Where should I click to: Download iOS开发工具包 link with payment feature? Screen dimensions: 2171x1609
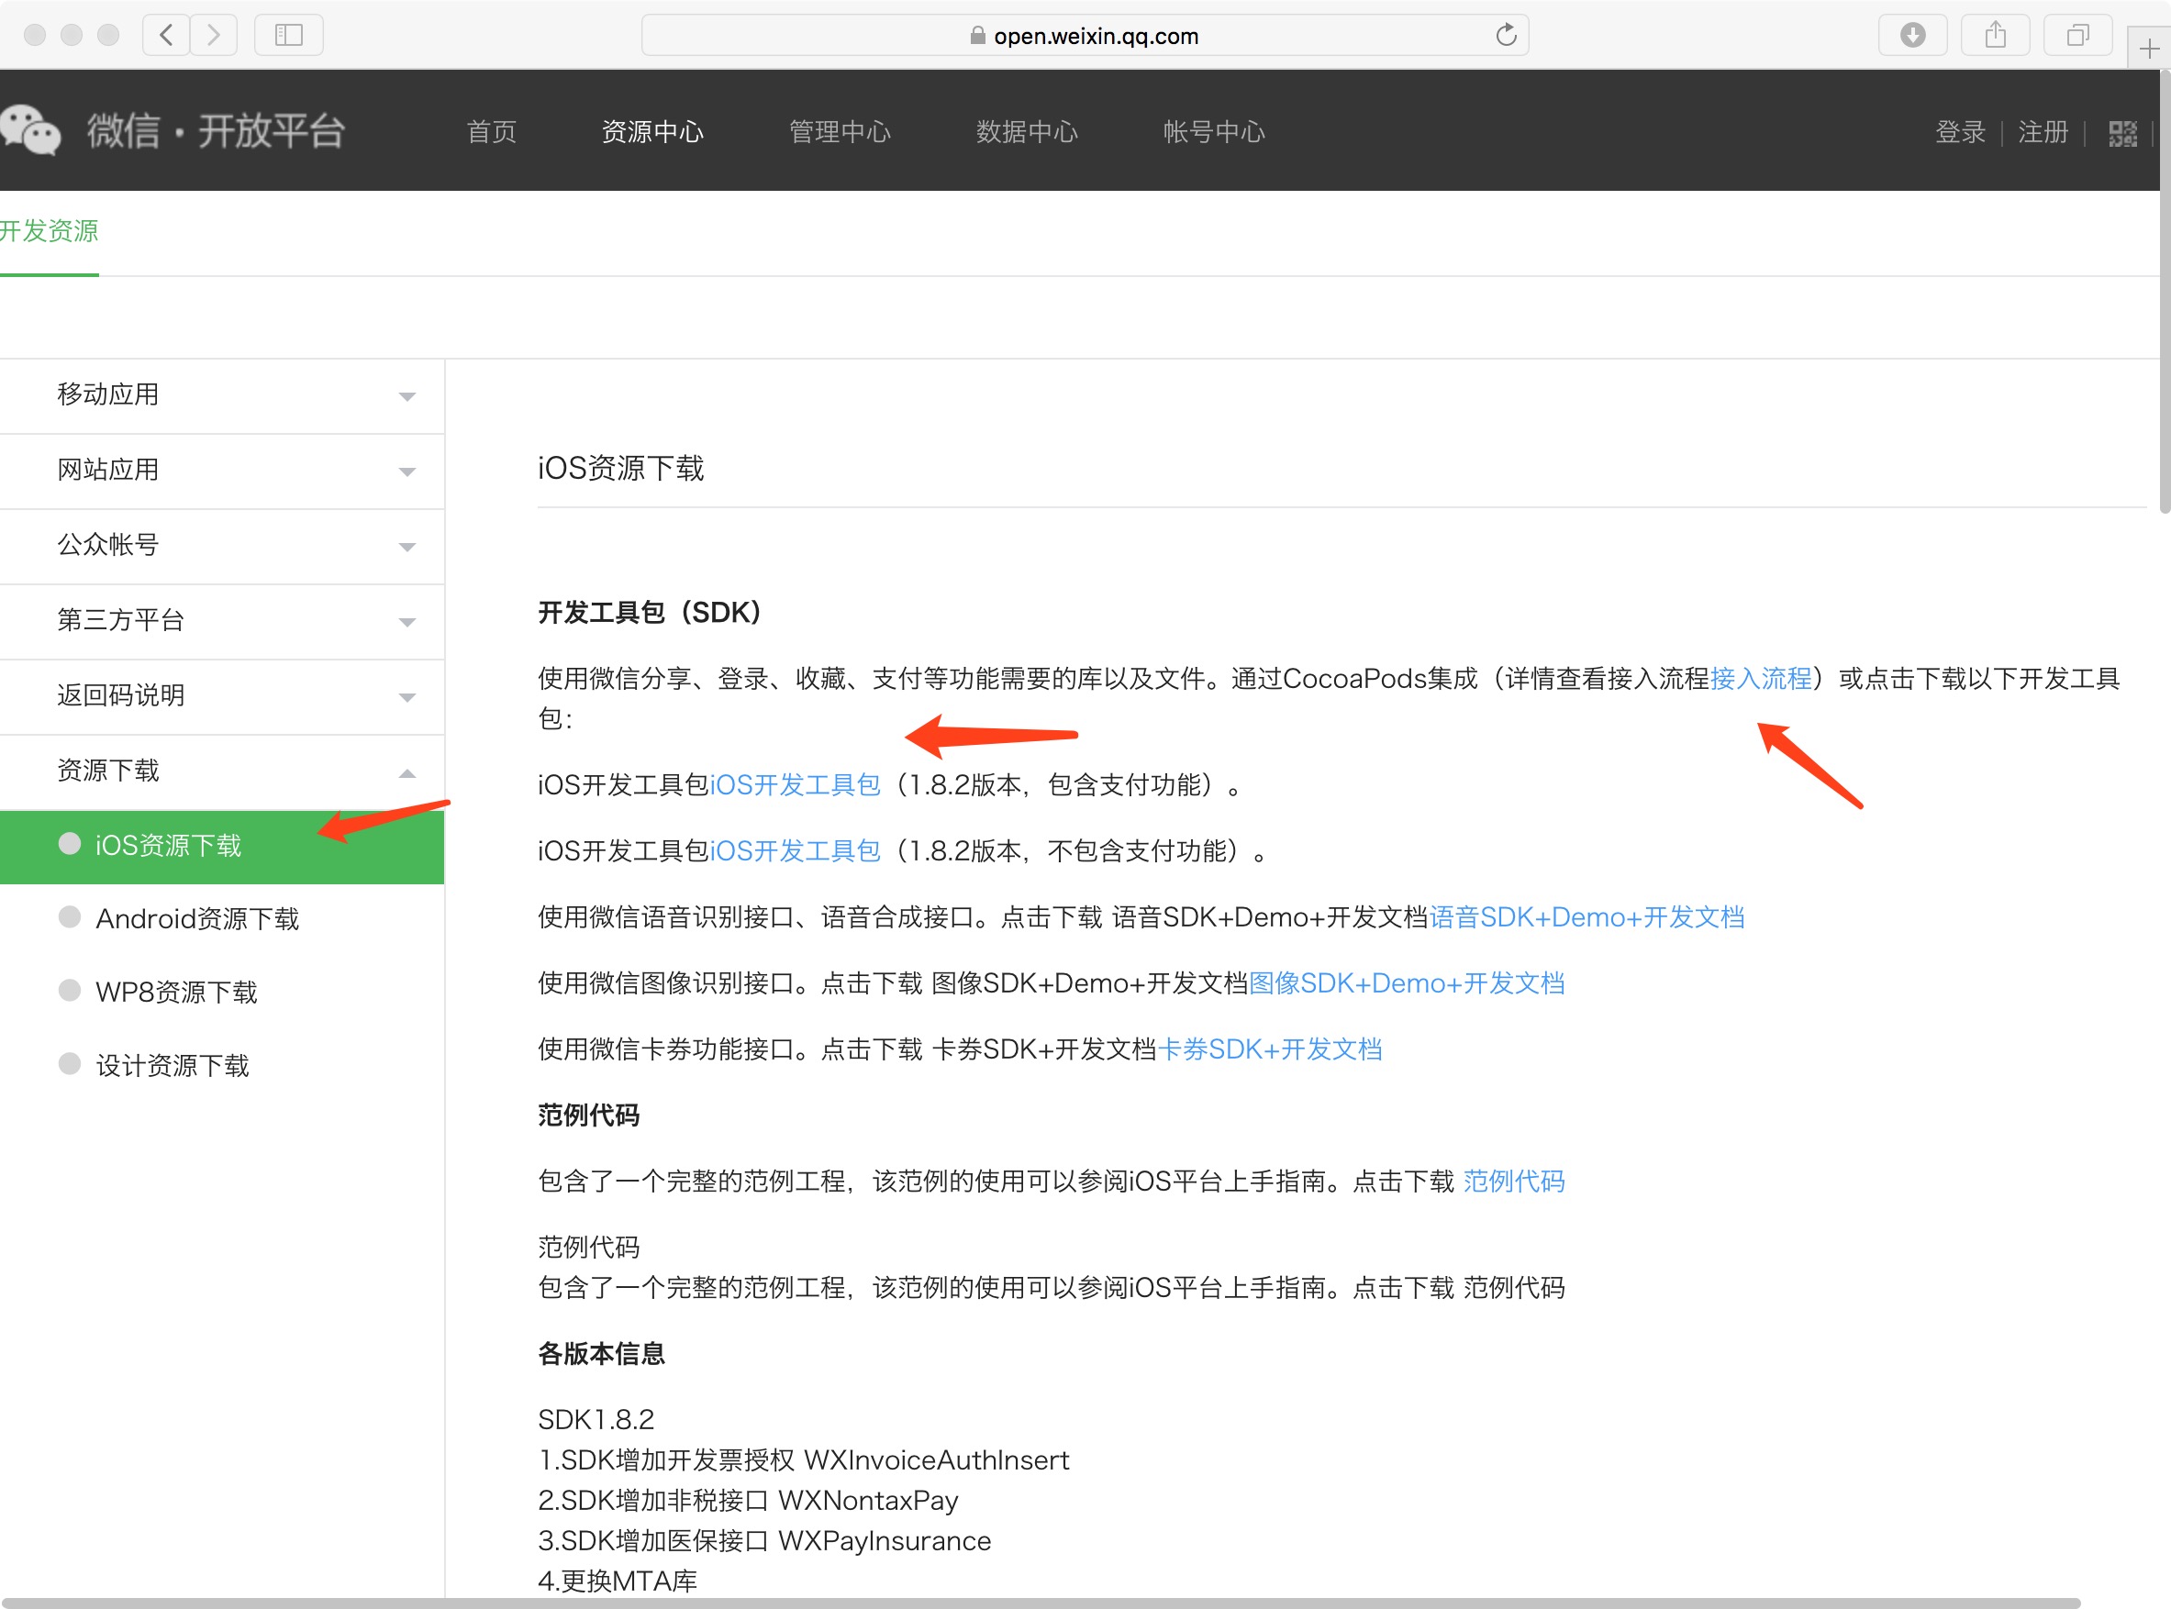(x=795, y=785)
